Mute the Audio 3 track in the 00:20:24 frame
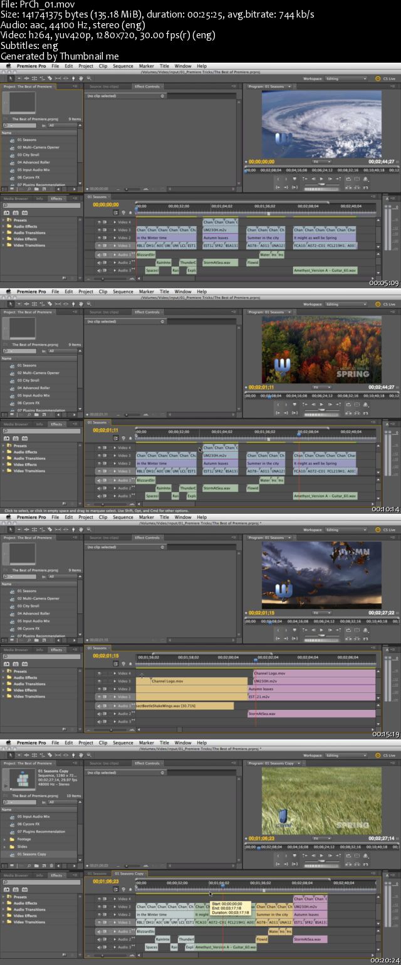This screenshot has height=965, width=401. click(99, 947)
